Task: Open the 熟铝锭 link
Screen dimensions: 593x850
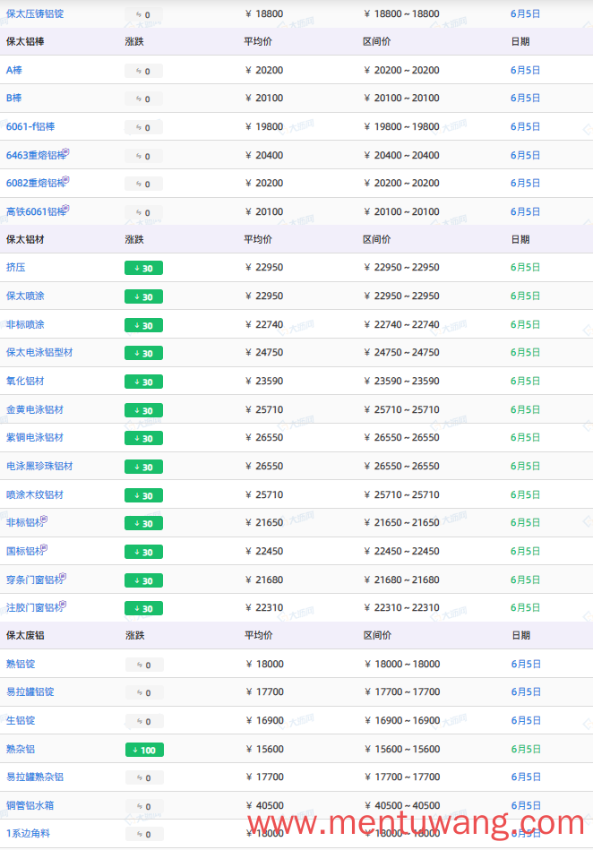Action: pos(21,664)
